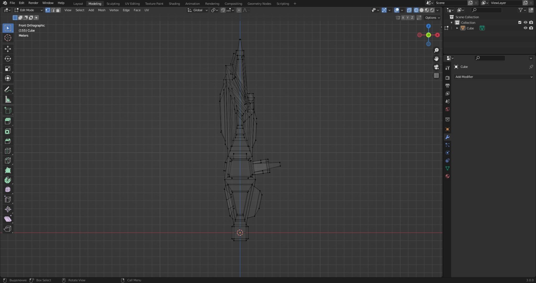Open Material properties tab icon
The height and width of the screenshot is (283, 536).
(448, 176)
